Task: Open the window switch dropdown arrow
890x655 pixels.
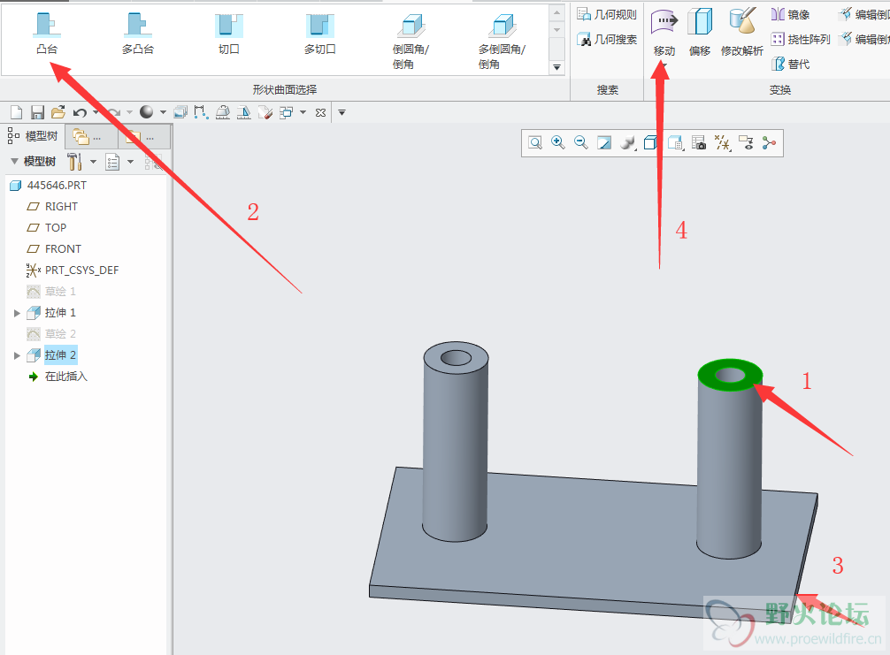Action: (x=303, y=112)
